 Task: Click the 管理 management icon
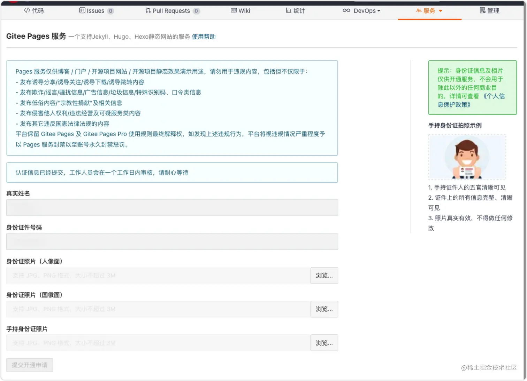tap(481, 10)
